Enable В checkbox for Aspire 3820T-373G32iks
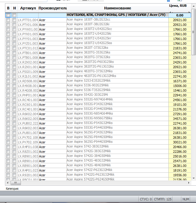This screenshot has height=203, width=196. (8, 48)
